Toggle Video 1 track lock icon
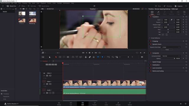 pos(44,84)
